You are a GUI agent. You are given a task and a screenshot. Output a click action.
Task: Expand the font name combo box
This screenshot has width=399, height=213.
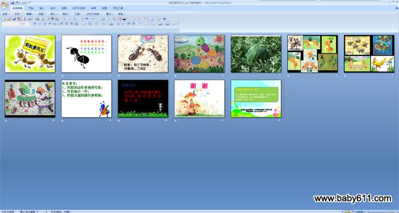11,24
